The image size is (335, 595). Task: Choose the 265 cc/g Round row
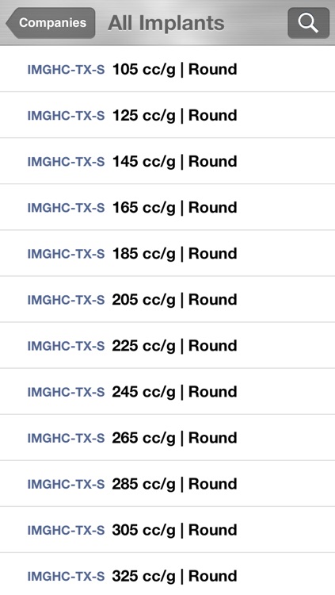click(168, 437)
